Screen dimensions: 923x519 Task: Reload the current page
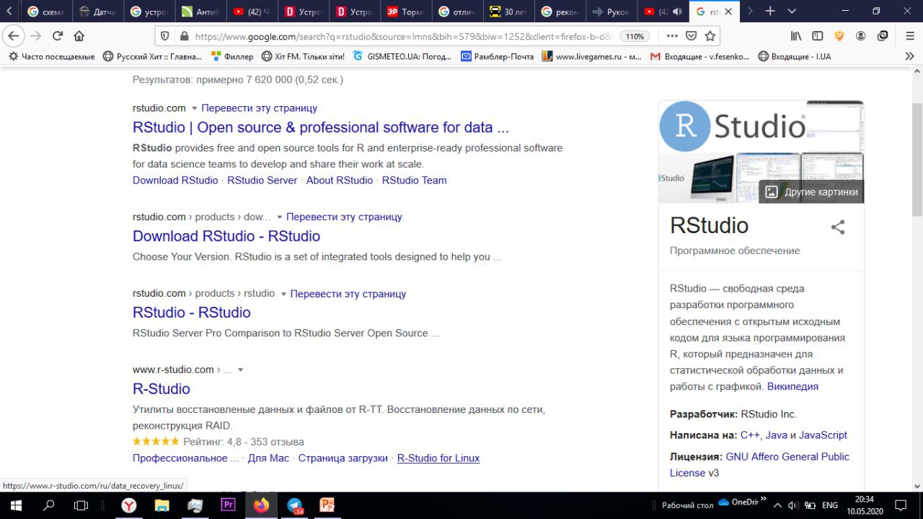click(x=58, y=36)
